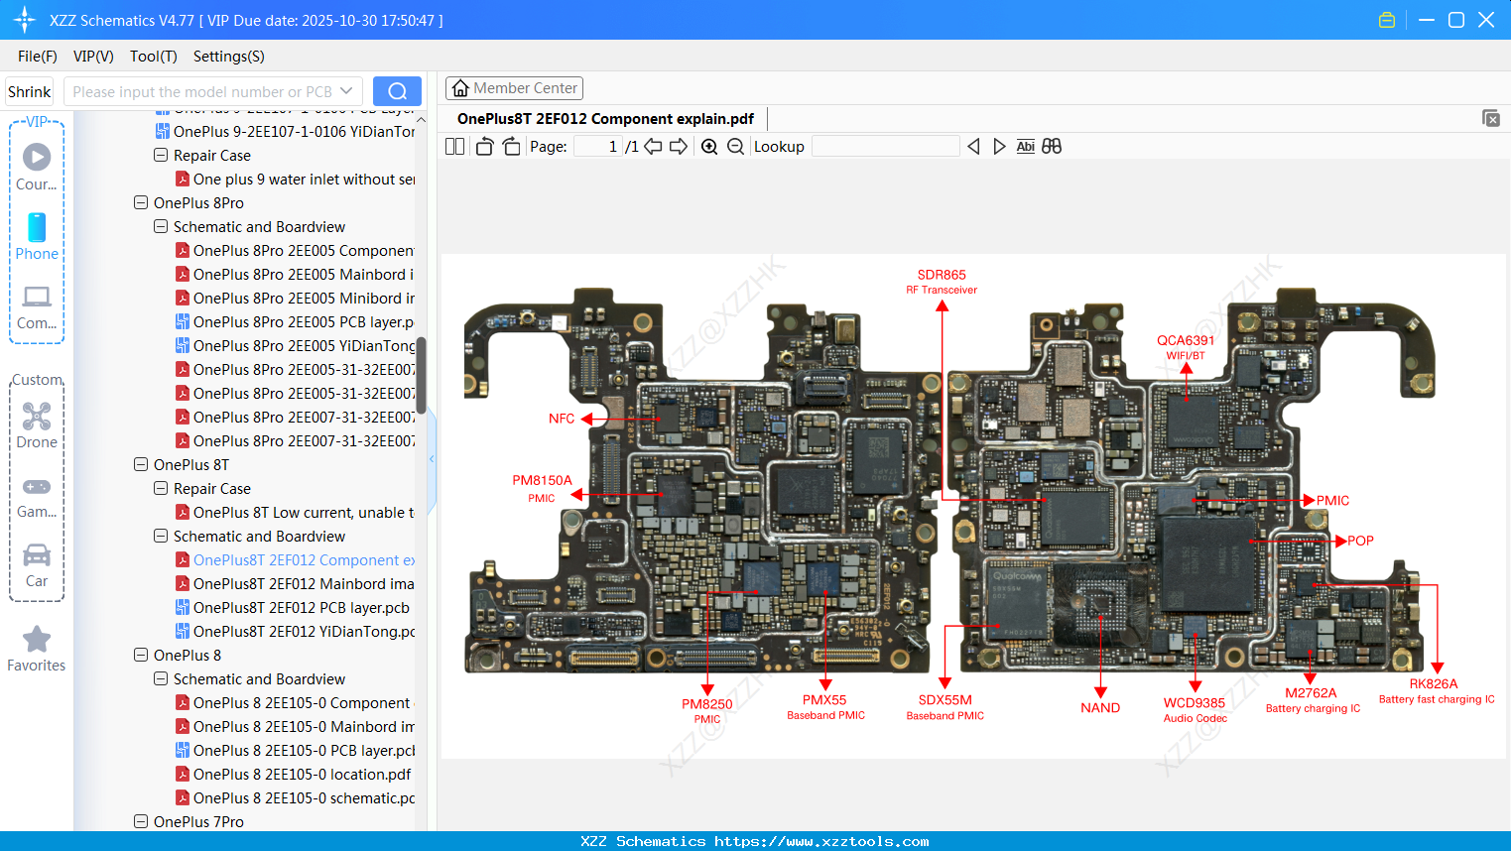Select the Phone category in sidebar

point(37,236)
